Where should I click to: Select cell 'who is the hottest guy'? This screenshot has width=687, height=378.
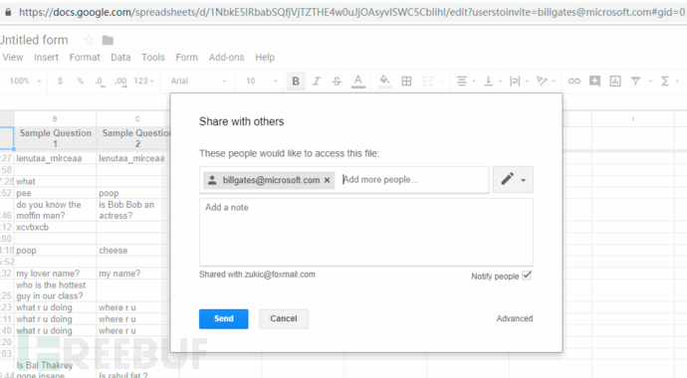tap(55, 290)
